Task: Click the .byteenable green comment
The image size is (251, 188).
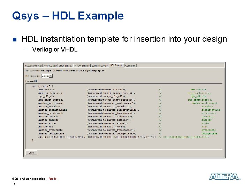Action: (x=208, y=130)
